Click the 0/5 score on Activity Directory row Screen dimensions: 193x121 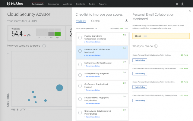tap(125, 72)
